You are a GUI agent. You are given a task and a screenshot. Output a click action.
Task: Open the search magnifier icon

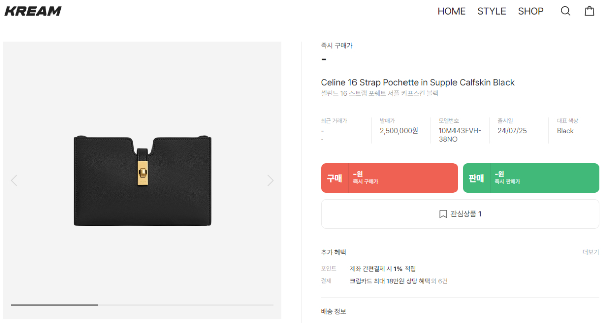coord(565,11)
